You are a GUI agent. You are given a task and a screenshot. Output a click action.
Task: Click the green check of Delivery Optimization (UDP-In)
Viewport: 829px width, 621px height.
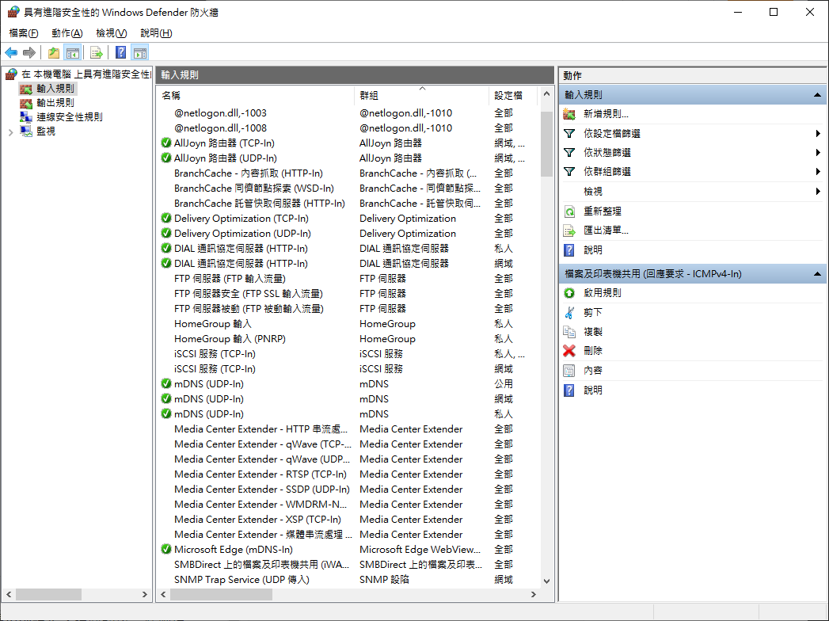(x=166, y=233)
